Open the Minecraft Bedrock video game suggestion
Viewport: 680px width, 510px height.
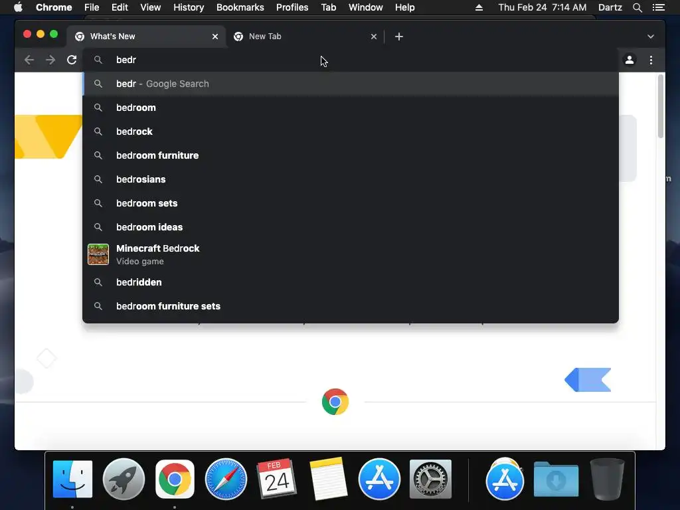351,254
